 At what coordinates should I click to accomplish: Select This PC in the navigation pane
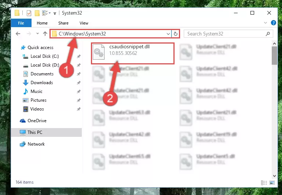pyautogui.click(x=47, y=132)
